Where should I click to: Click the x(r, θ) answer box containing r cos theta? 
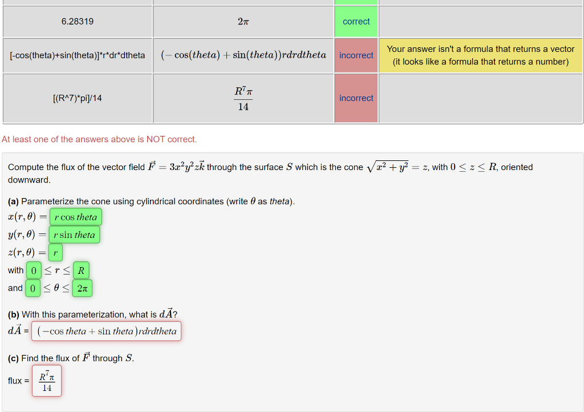[x=75, y=217]
